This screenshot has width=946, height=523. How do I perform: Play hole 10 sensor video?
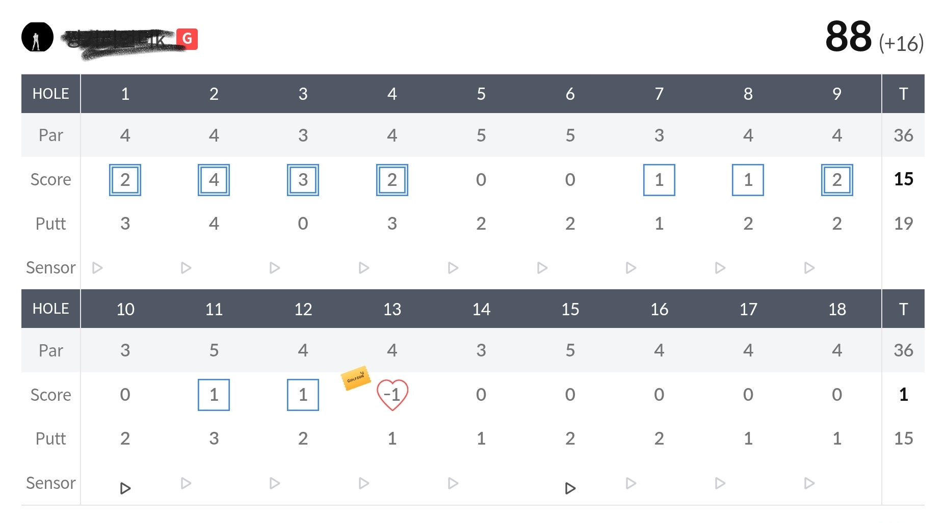coord(125,488)
